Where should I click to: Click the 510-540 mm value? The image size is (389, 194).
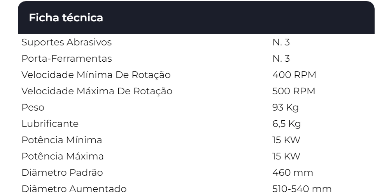pyautogui.click(x=302, y=189)
